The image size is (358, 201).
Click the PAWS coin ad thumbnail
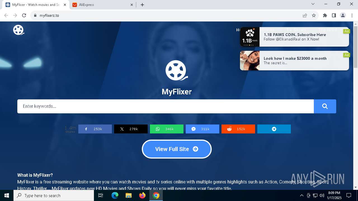tap(250, 37)
